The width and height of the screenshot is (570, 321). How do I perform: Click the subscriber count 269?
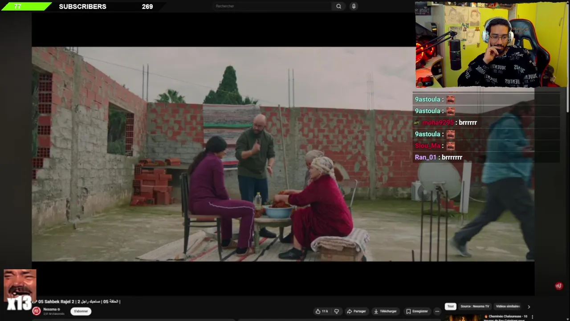click(x=147, y=7)
